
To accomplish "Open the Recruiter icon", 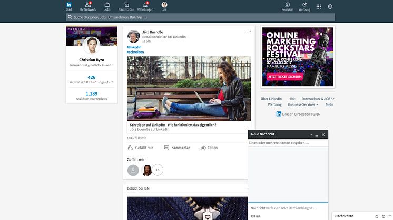I will [x=288, y=5].
